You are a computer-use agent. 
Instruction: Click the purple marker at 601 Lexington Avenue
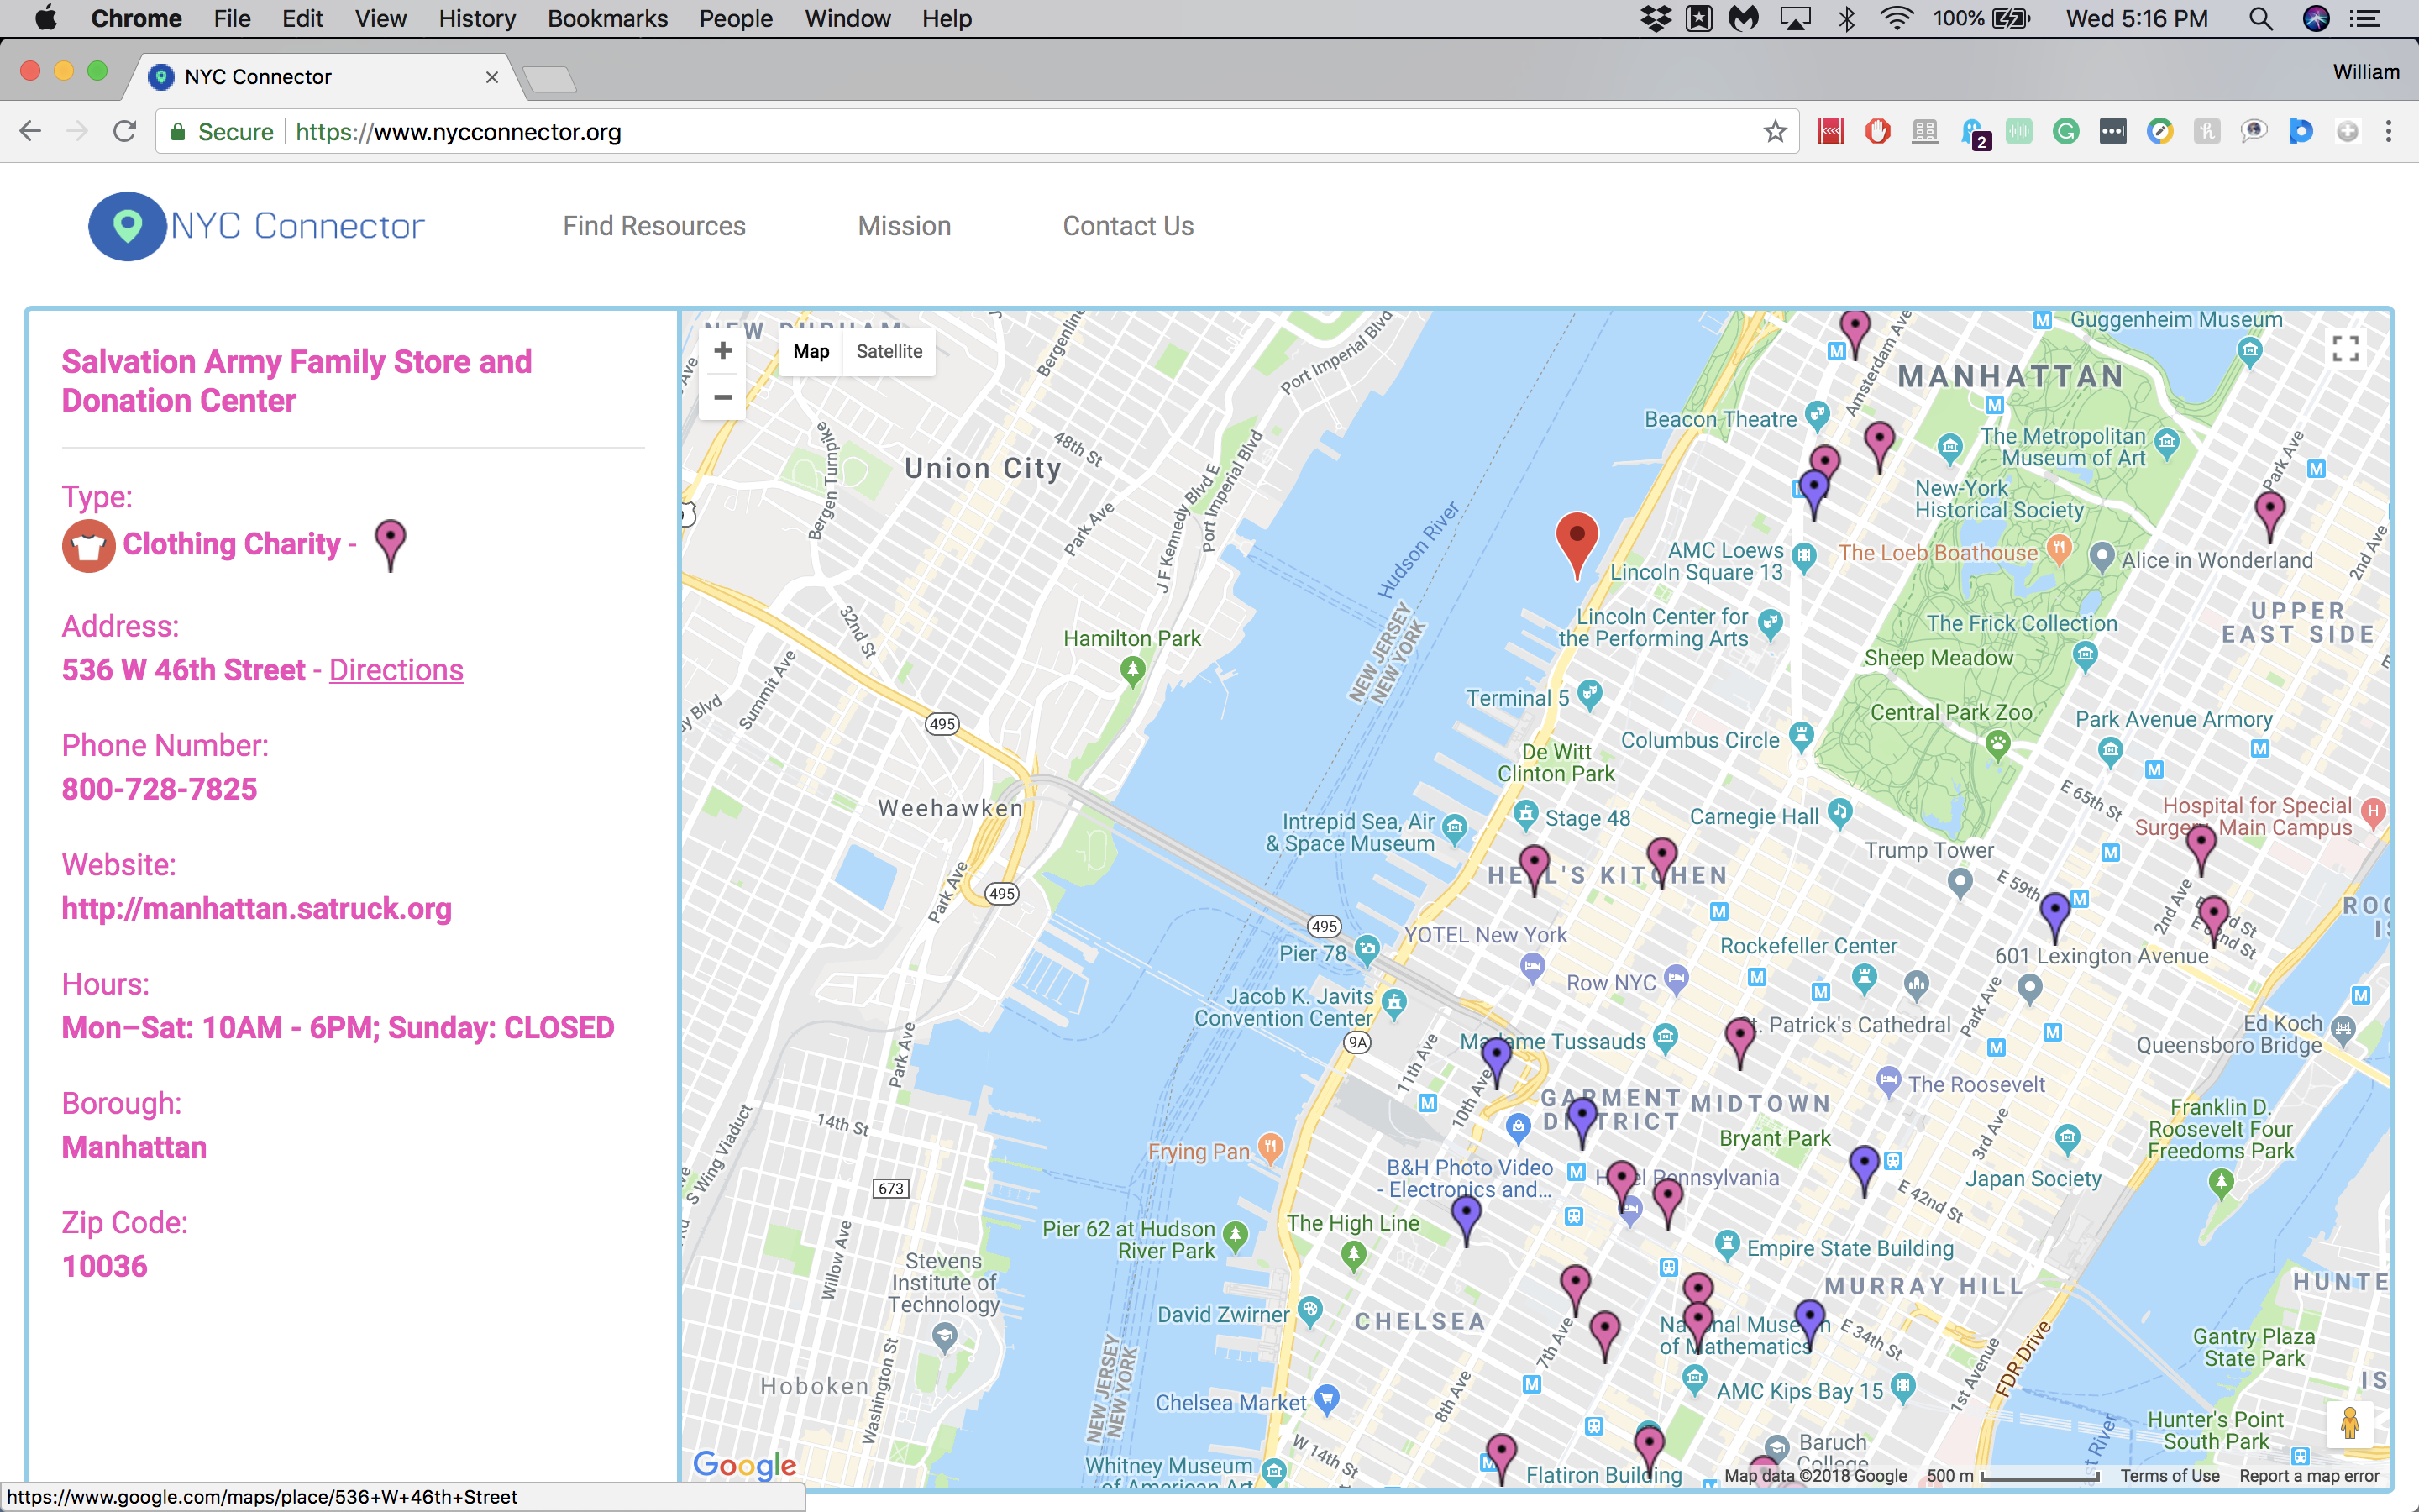pos(2054,917)
